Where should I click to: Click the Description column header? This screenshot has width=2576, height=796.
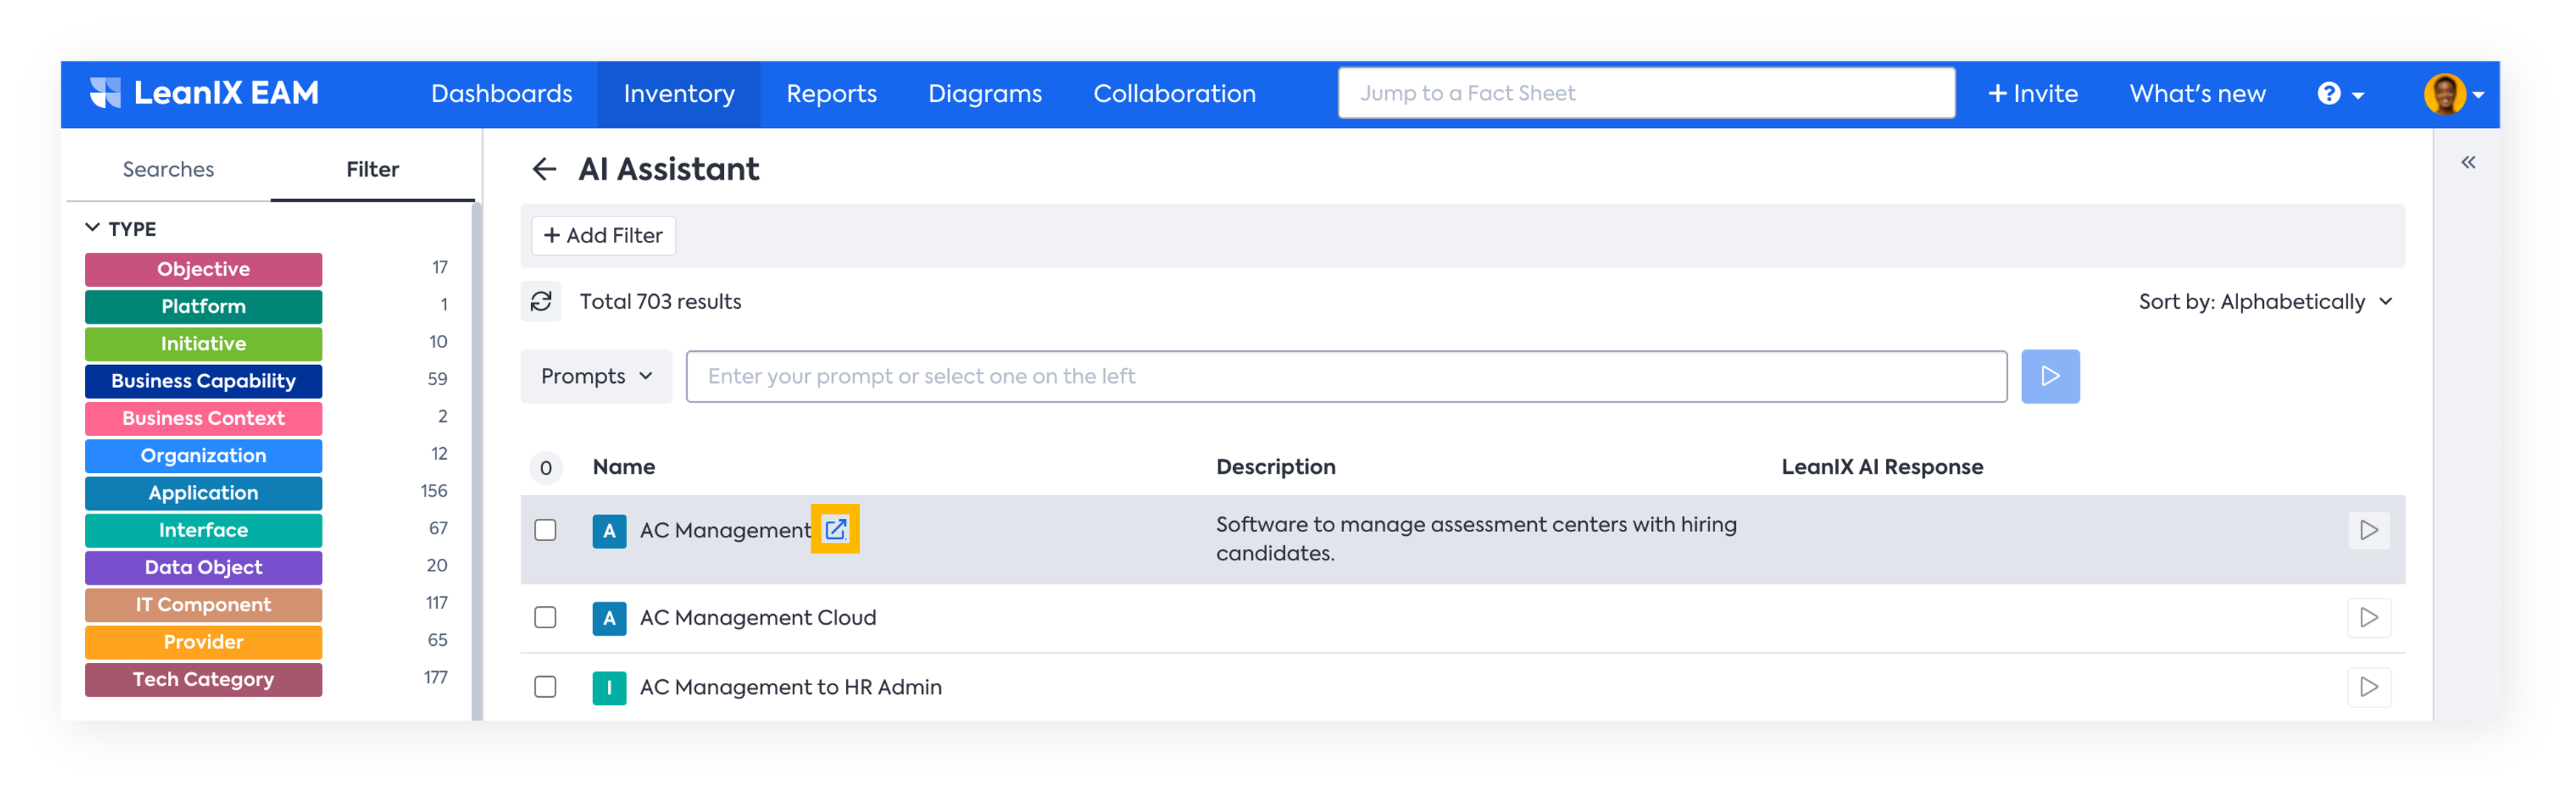point(1275,467)
